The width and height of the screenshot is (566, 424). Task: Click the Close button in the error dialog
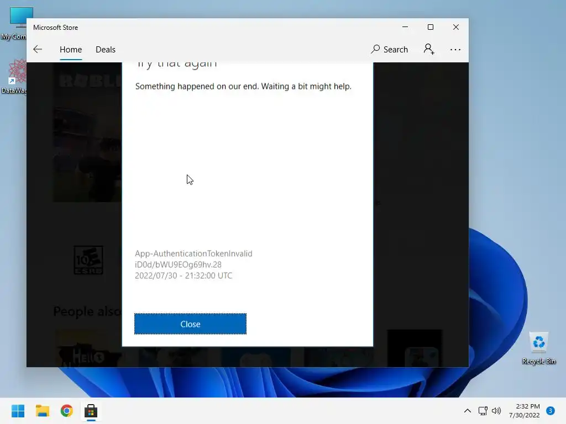point(190,324)
